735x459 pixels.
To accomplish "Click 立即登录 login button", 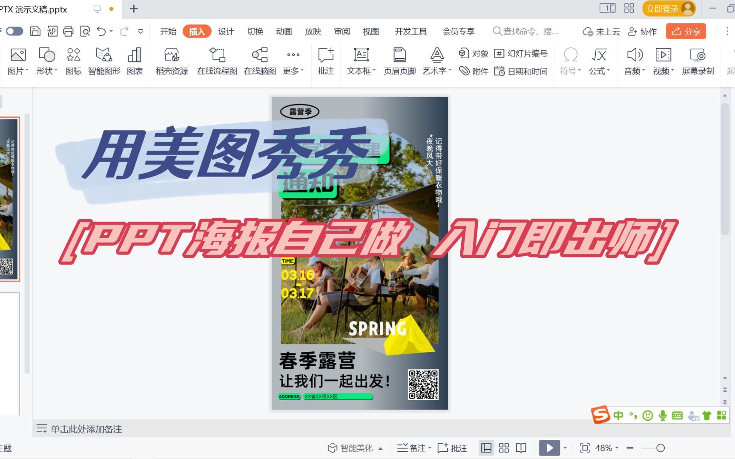I will pos(669,9).
